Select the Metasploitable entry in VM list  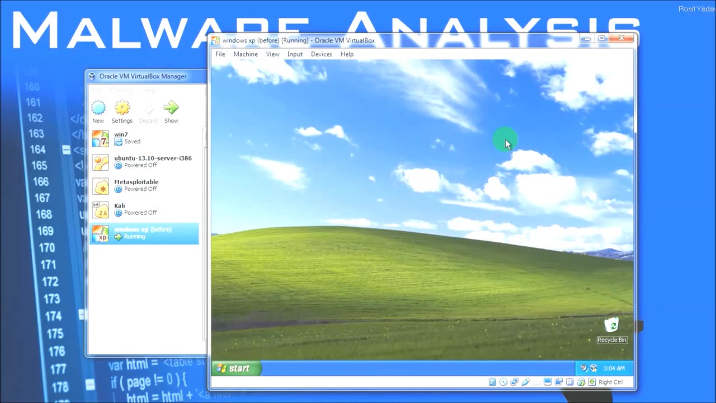[144, 186]
